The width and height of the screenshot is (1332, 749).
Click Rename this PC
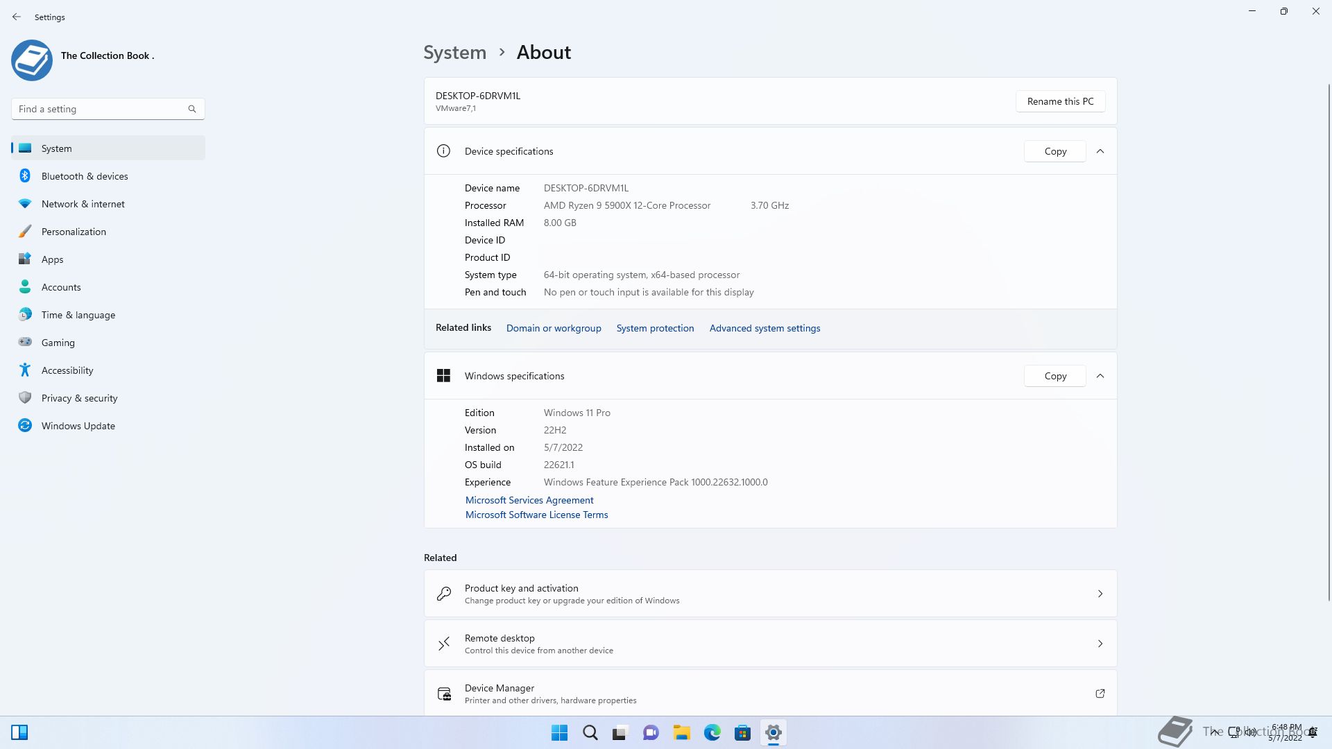[1060, 101]
